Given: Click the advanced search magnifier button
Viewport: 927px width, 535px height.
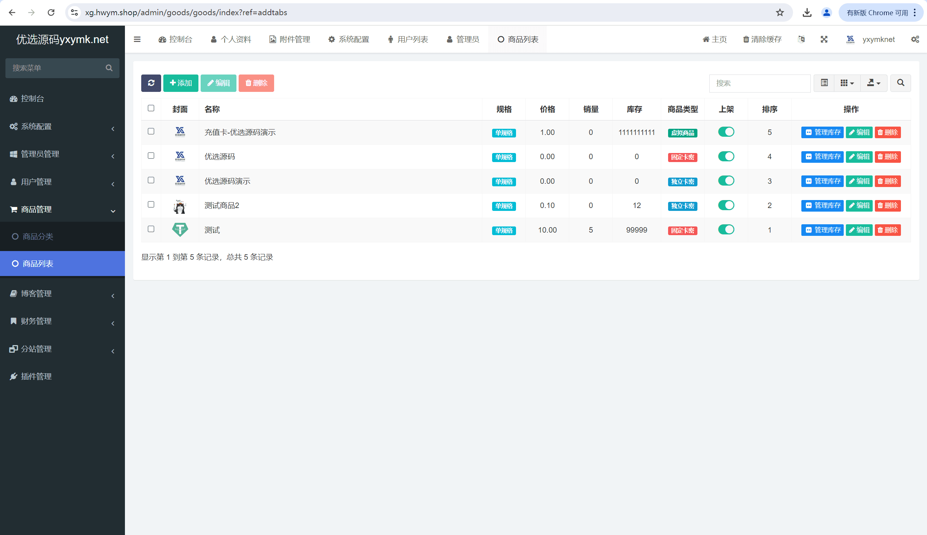Looking at the screenshot, I should (x=900, y=83).
